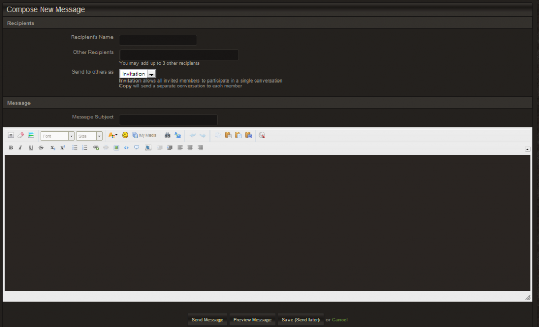Viewport: 539px width, 327px height.
Task: Click the Save (Send later) button
Action: [x=301, y=320]
